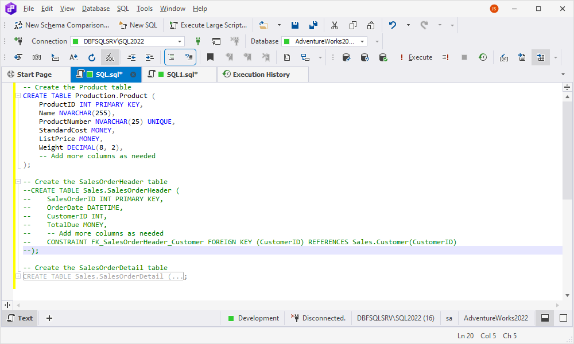The height and width of the screenshot is (344, 574).
Task: Switch to the SQL1.sql* tab
Action: click(x=179, y=75)
